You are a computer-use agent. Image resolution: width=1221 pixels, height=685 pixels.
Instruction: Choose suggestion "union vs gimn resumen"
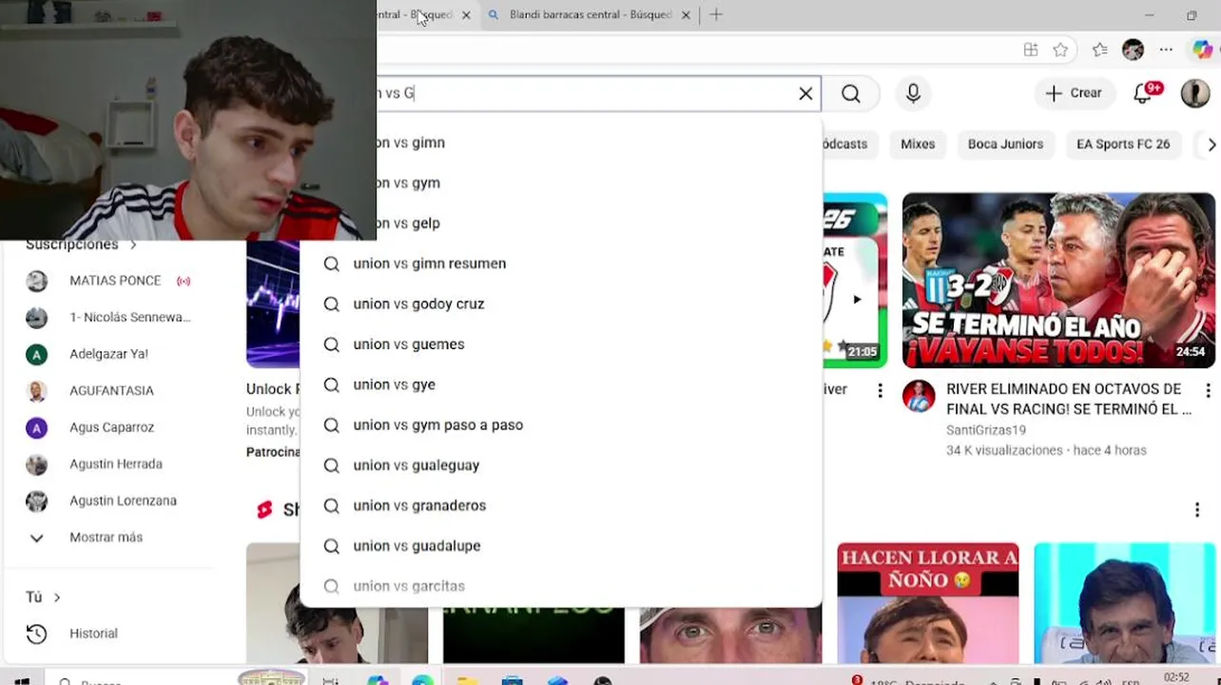click(561, 264)
